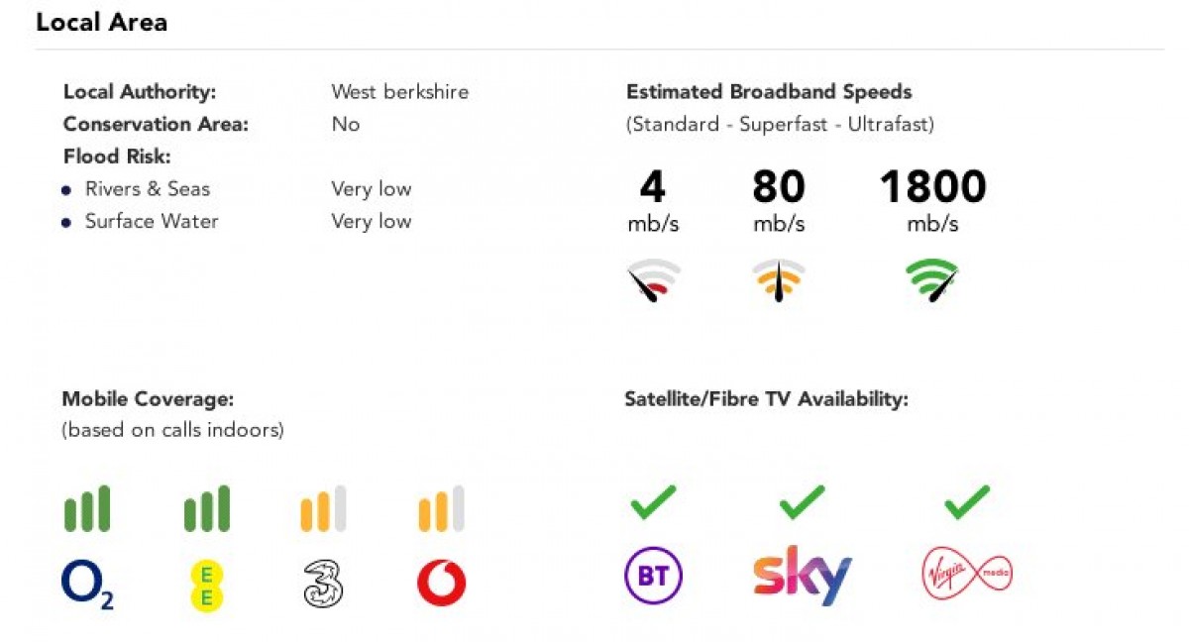
Task: Click the orange superfast speed gauge icon
Action: coord(779,282)
